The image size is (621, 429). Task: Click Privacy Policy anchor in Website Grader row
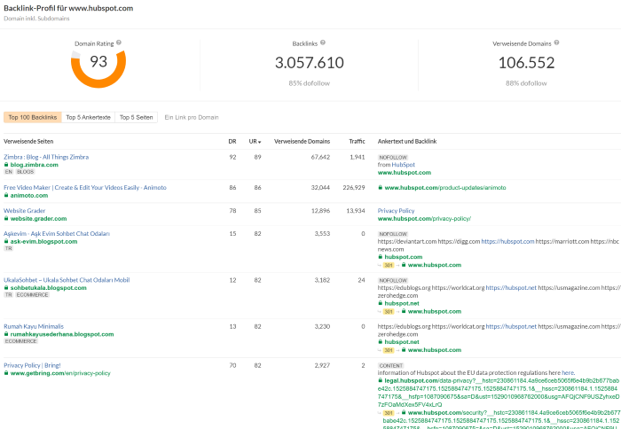pos(396,211)
